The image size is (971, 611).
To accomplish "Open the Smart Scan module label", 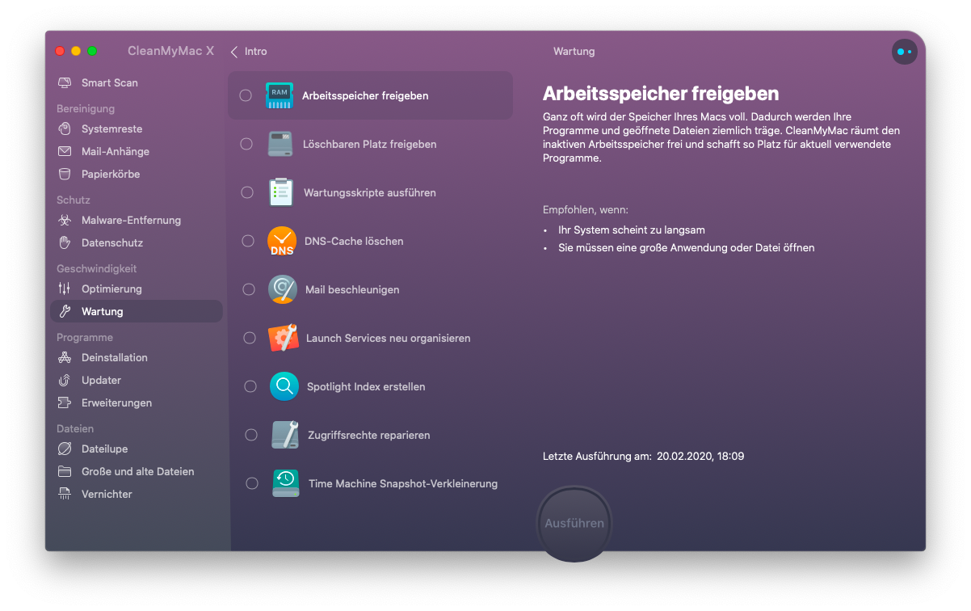I will pyautogui.click(x=110, y=82).
